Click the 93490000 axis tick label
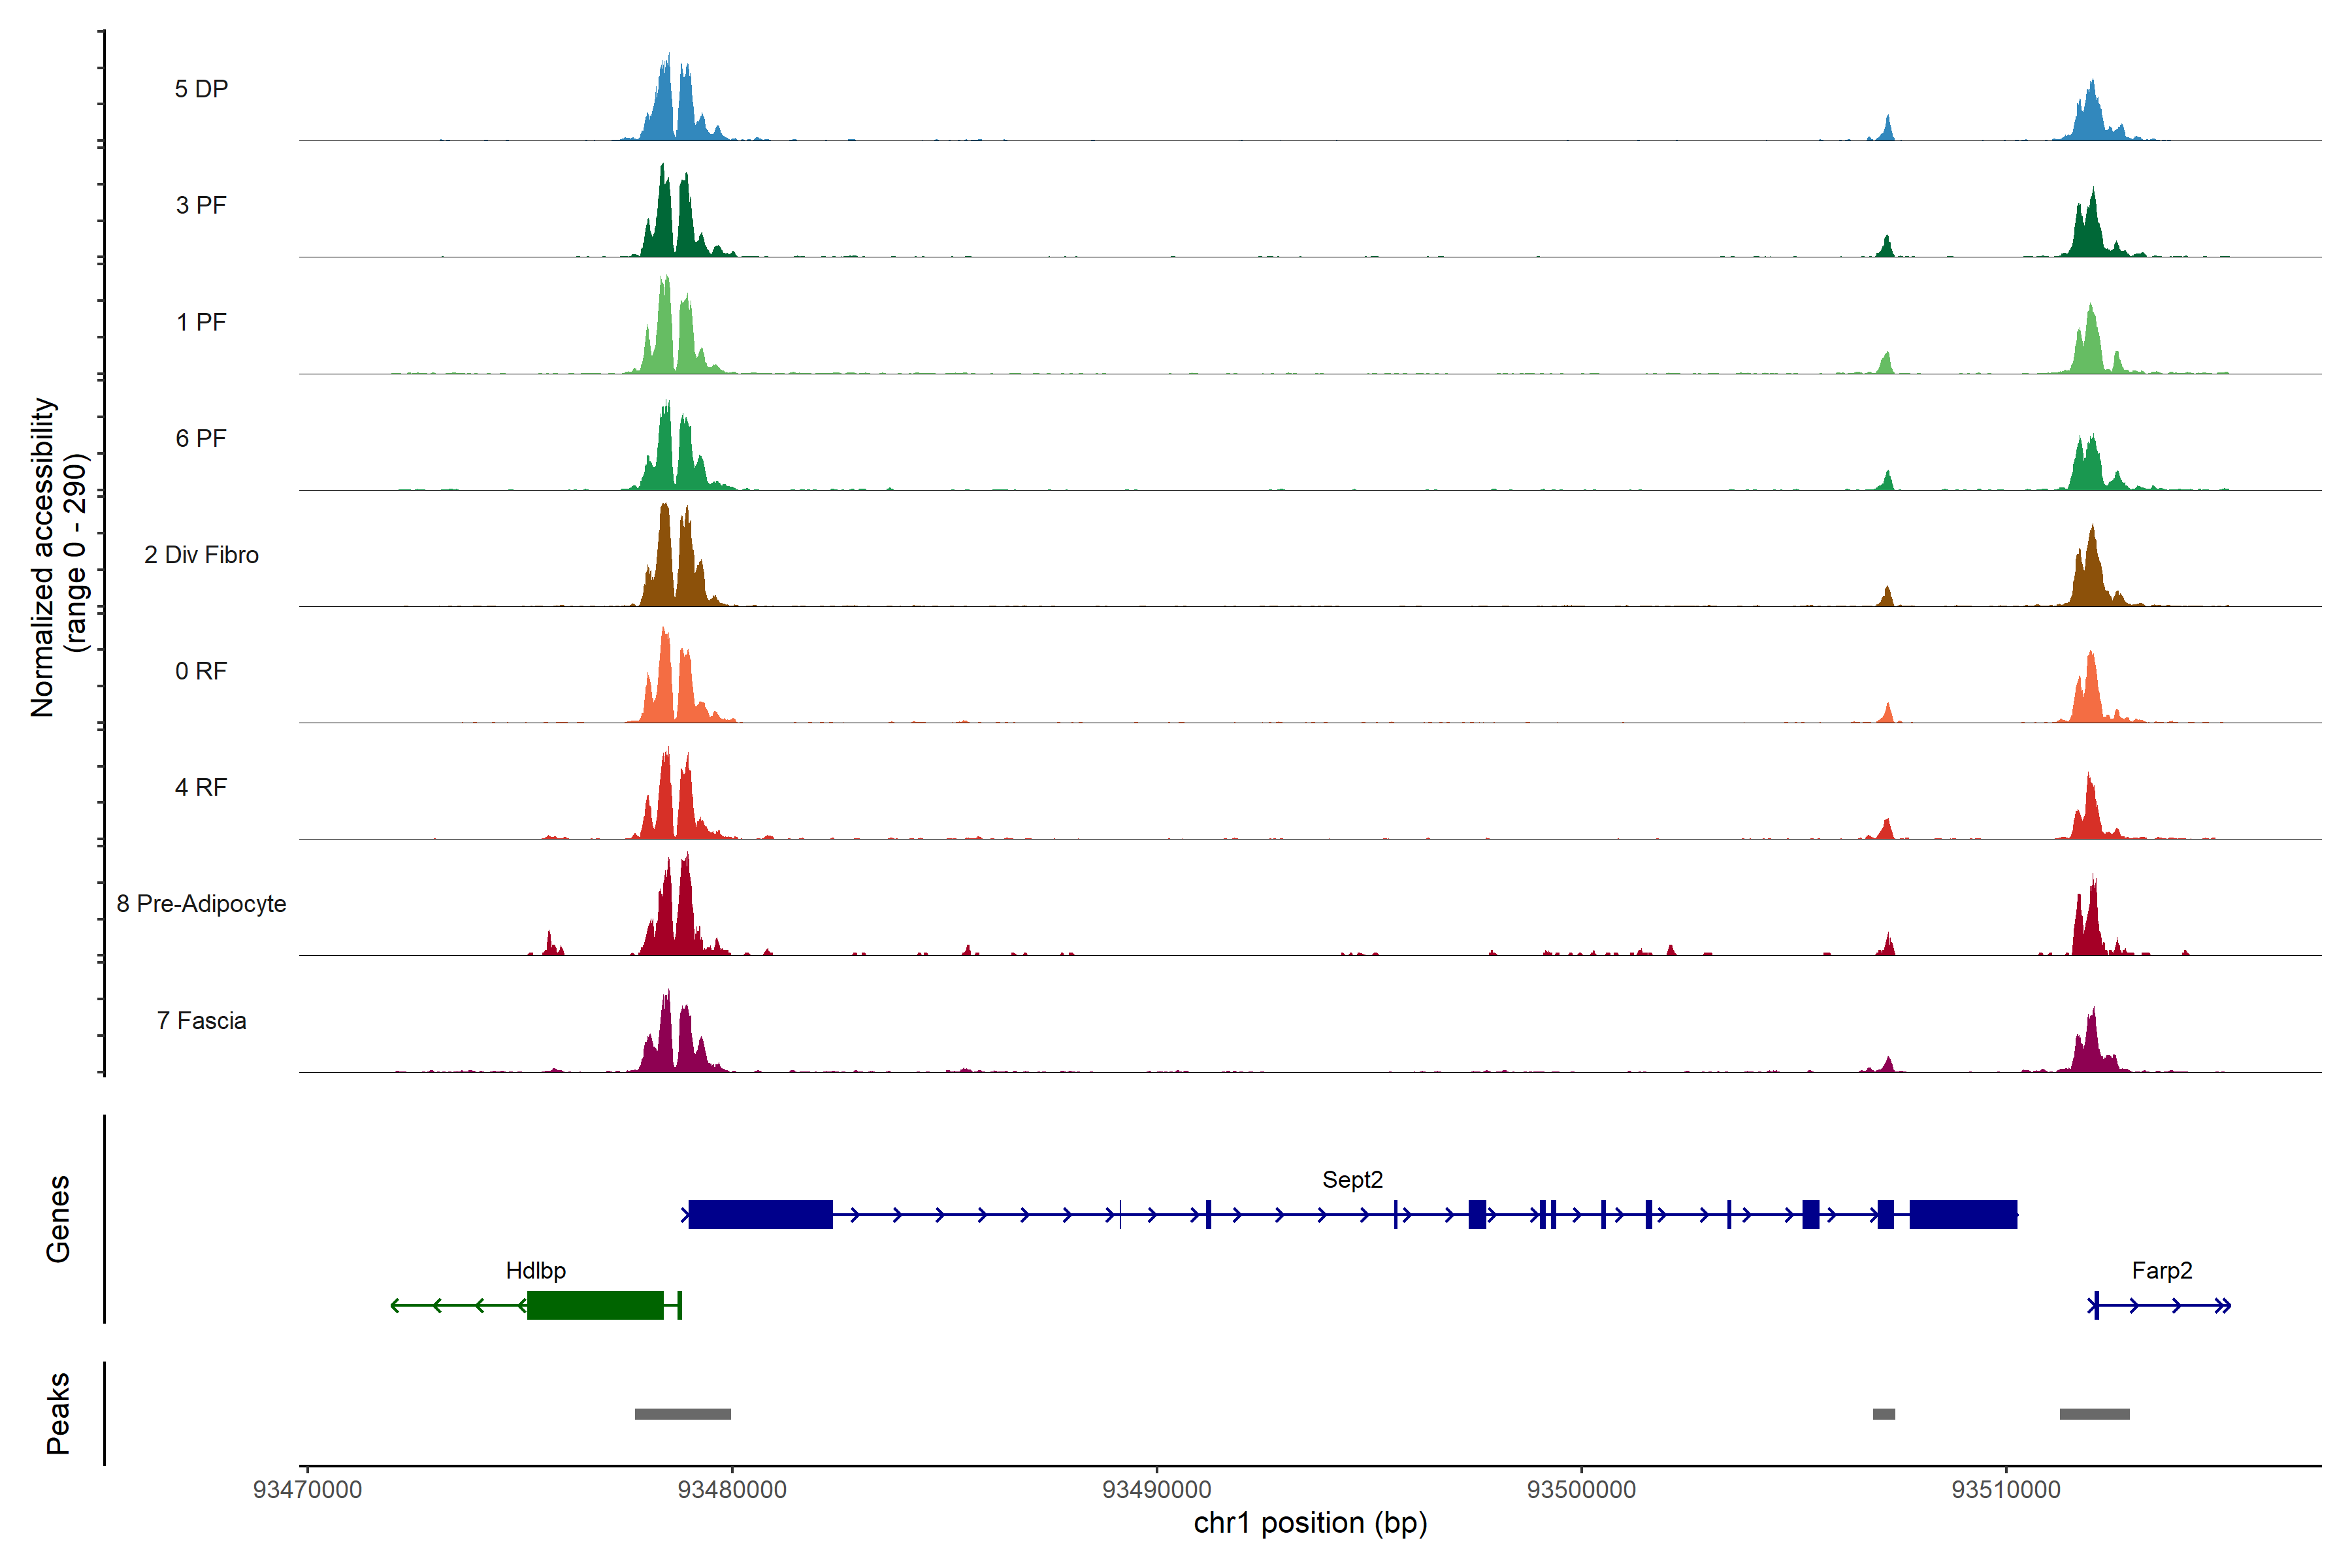The width and height of the screenshot is (2352, 1568). point(1156,1490)
